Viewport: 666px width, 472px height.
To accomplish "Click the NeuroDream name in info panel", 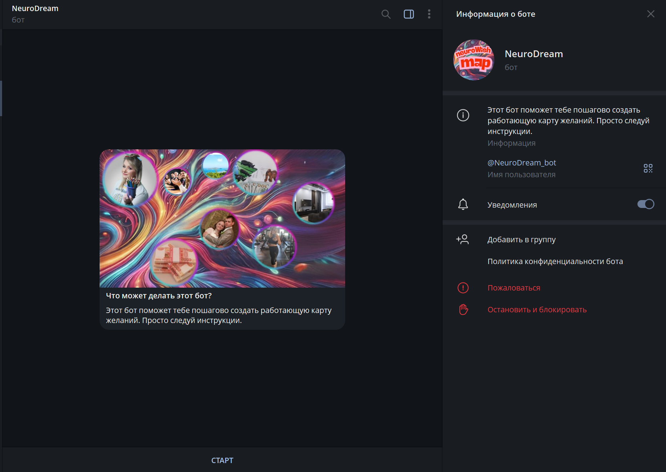I will coord(534,54).
